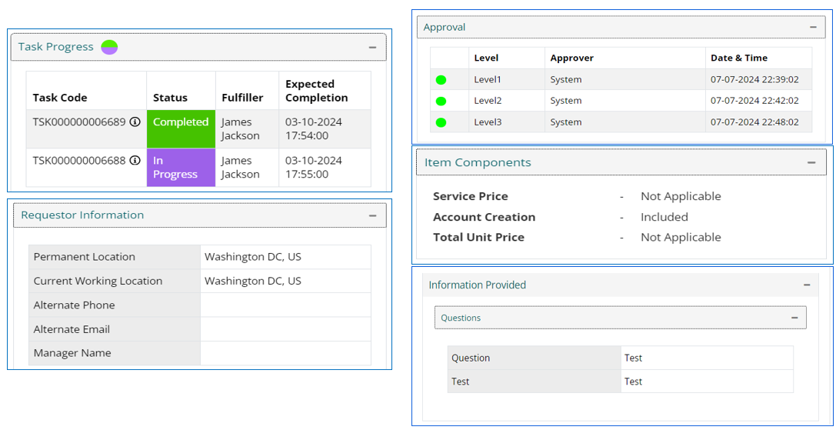Click info icon beside TSK000000006689
The height and width of the screenshot is (430, 836).
(x=135, y=122)
